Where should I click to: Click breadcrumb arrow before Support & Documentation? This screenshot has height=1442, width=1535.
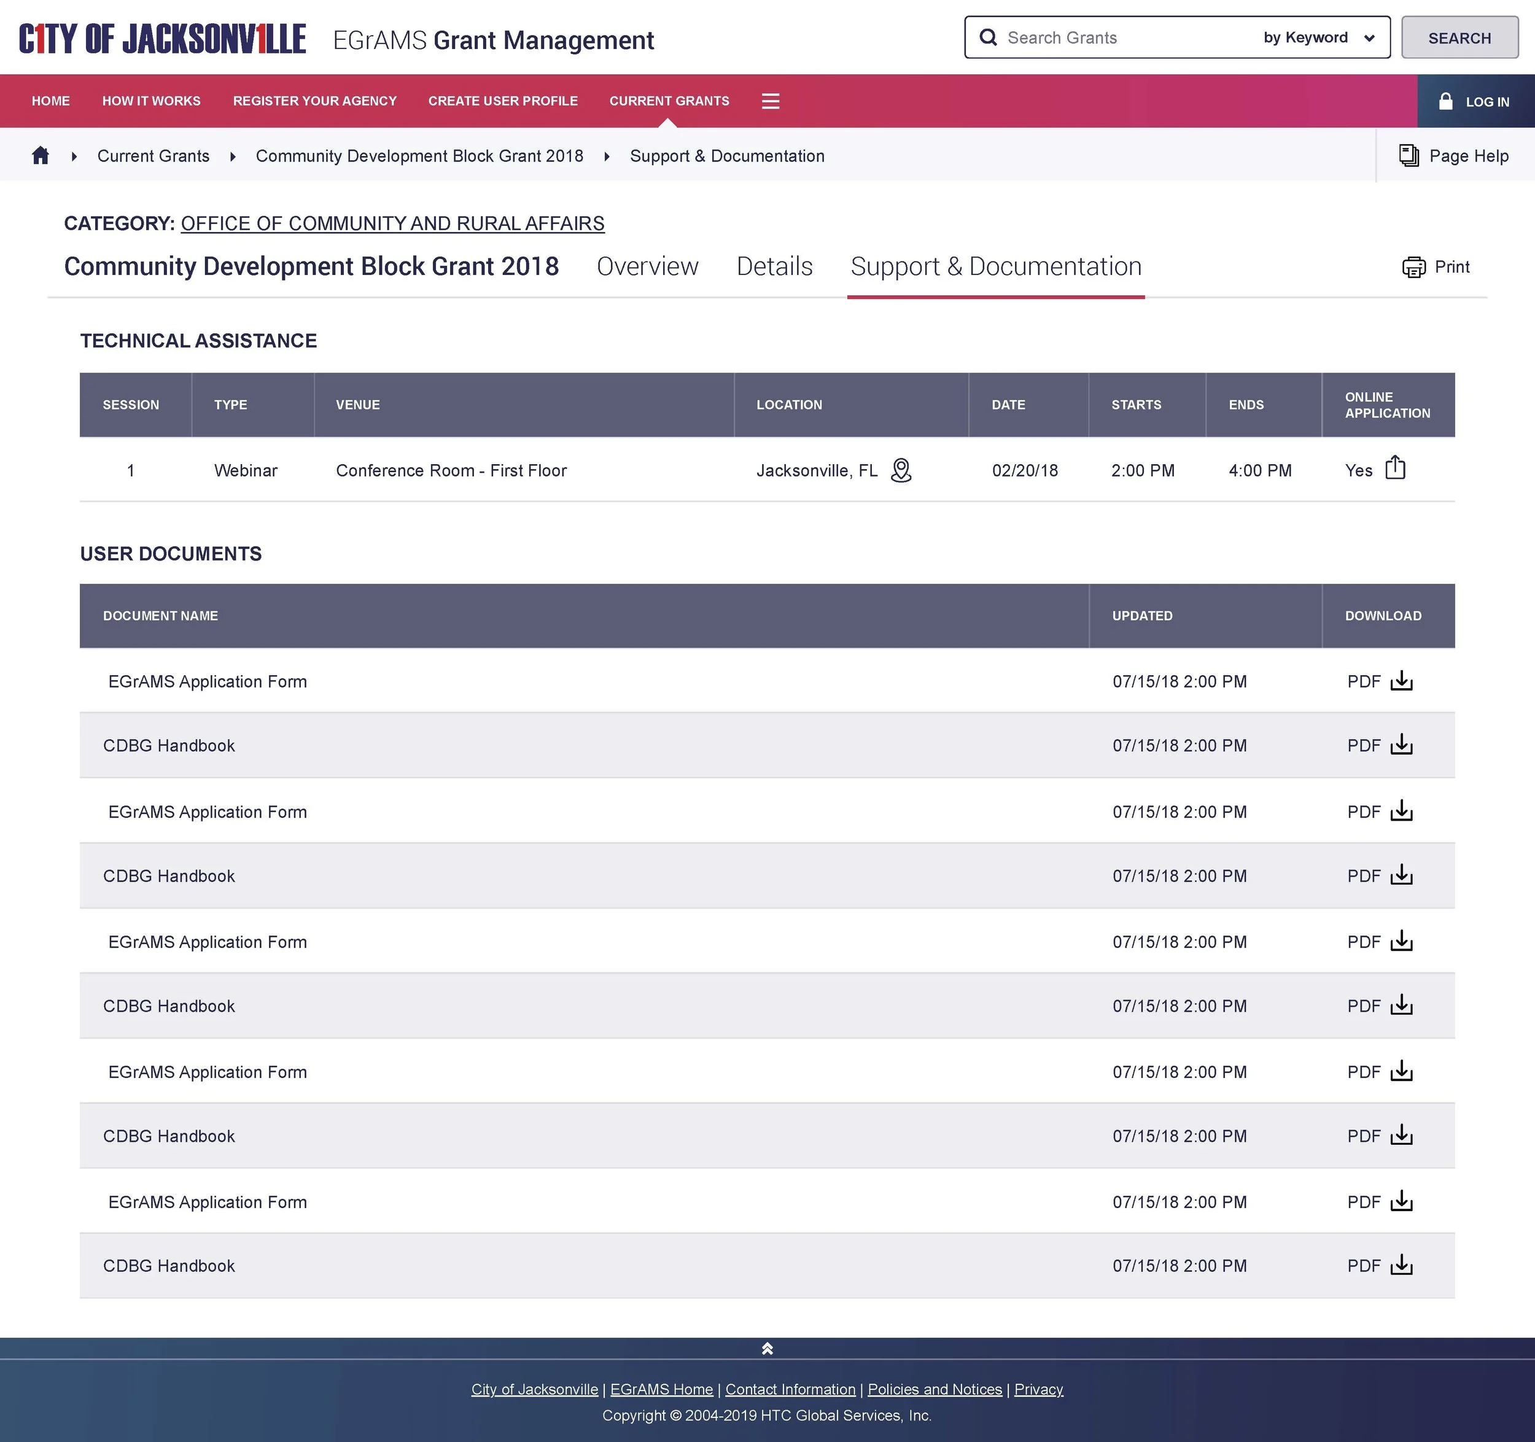point(607,157)
